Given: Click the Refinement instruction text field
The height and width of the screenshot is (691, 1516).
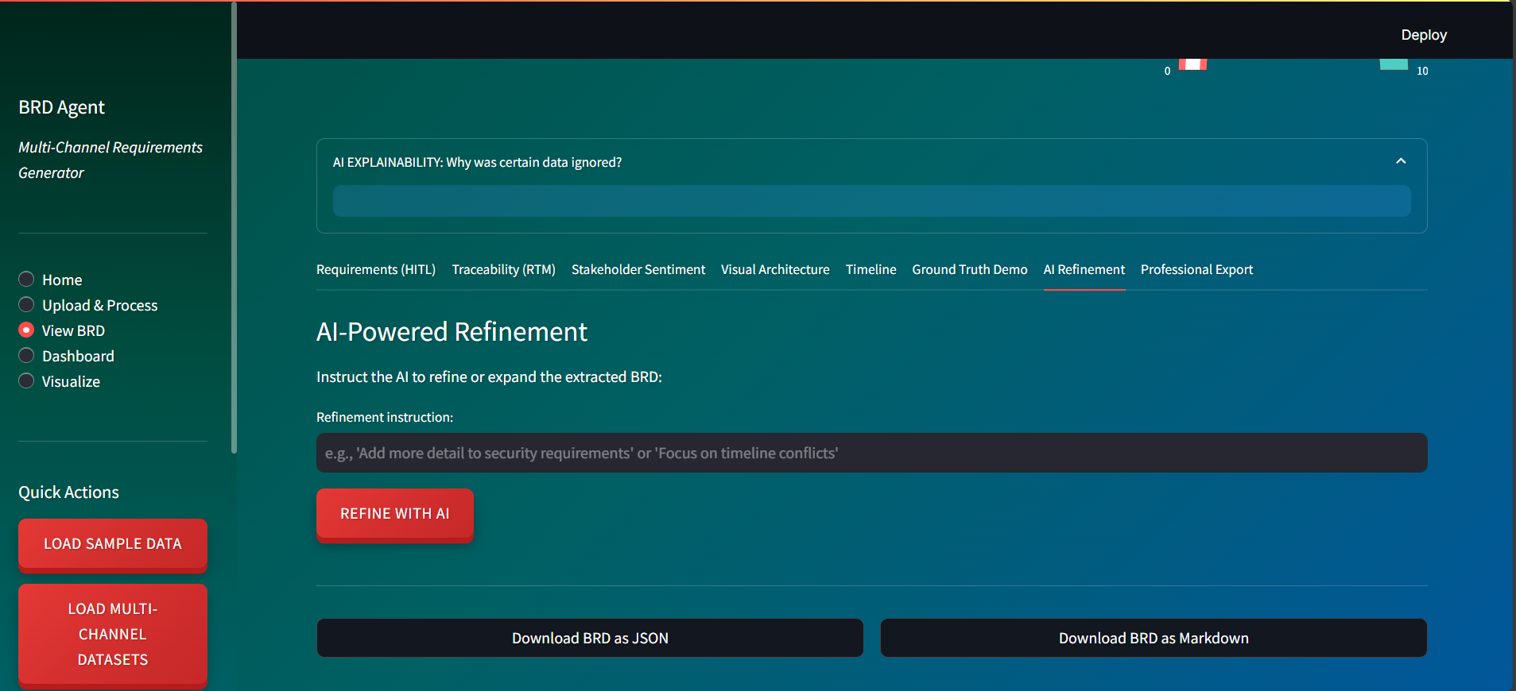Looking at the screenshot, I should [871, 453].
